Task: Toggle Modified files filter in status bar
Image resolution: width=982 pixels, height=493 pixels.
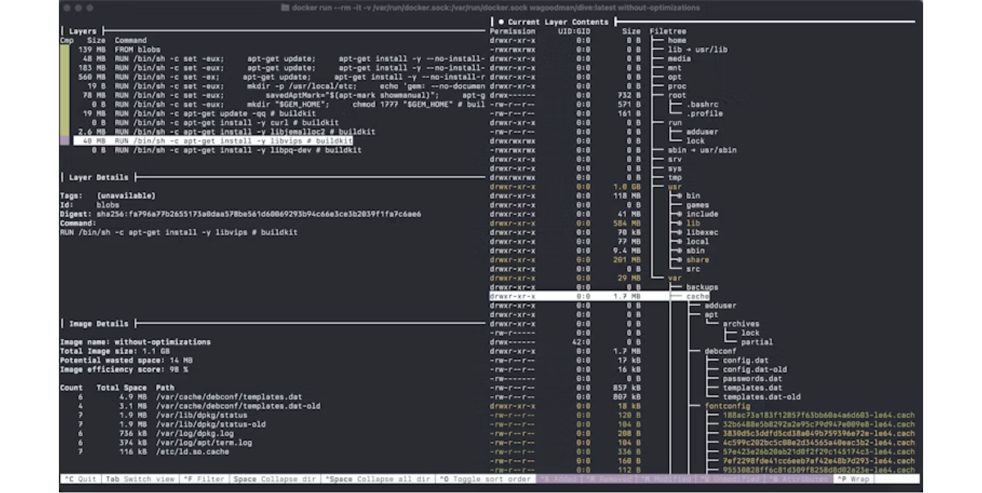Action: tap(665, 479)
